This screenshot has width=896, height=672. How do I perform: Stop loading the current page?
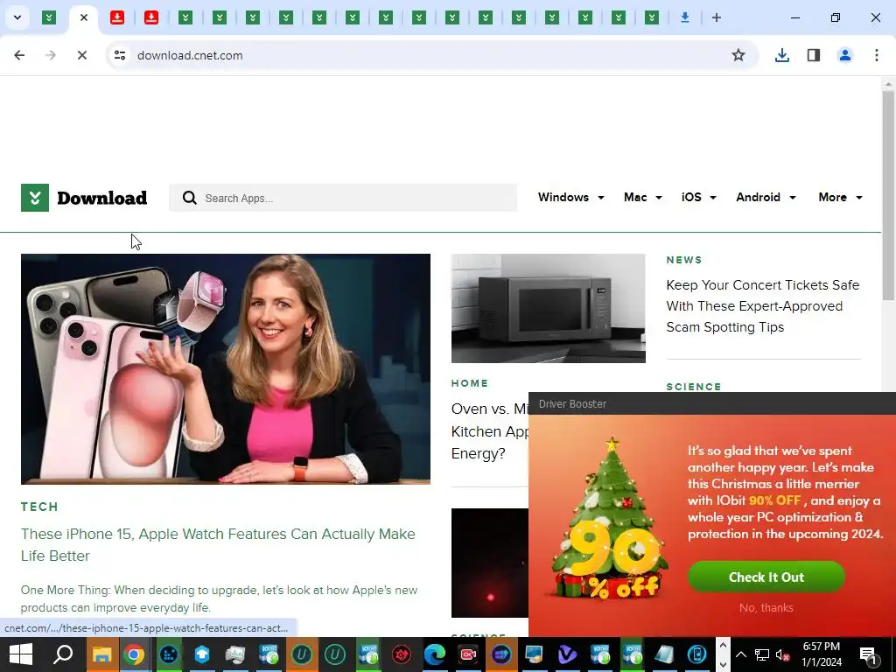(x=81, y=55)
